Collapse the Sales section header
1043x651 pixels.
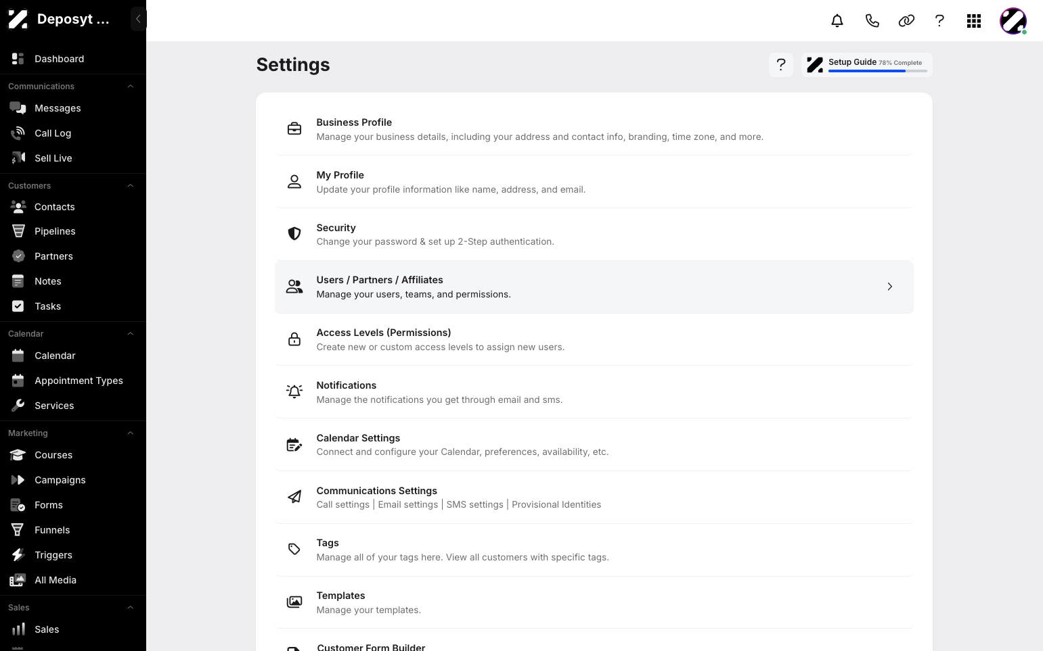tap(131, 608)
